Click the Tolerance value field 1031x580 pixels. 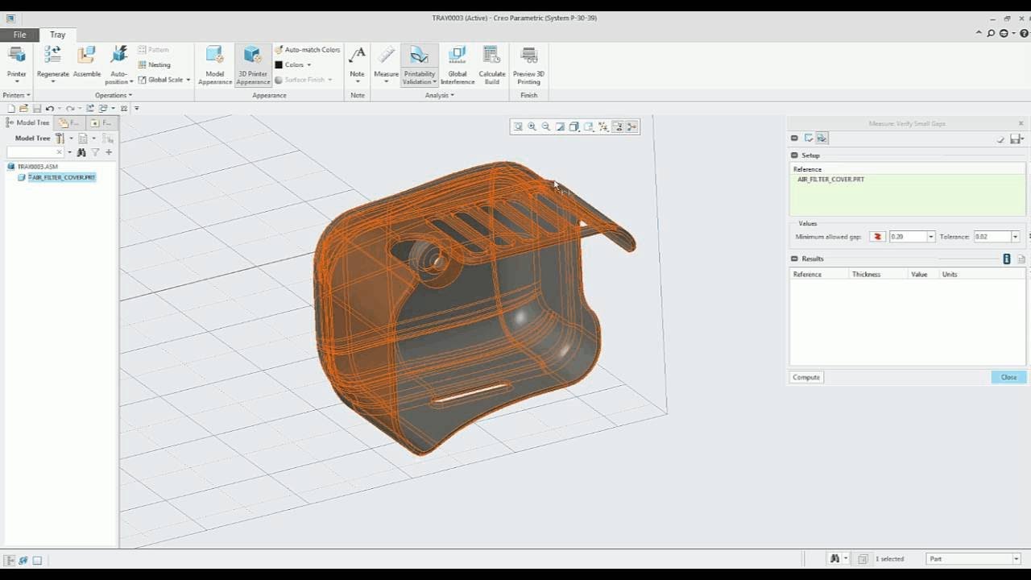(x=992, y=237)
